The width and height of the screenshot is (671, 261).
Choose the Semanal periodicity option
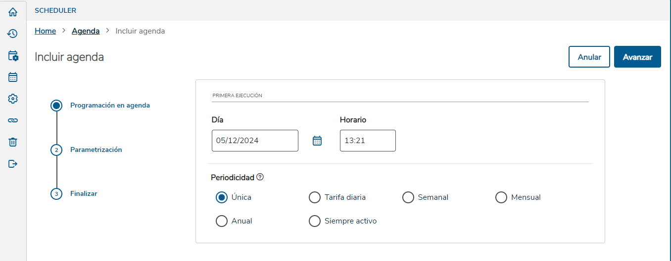(x=408, y=197)
